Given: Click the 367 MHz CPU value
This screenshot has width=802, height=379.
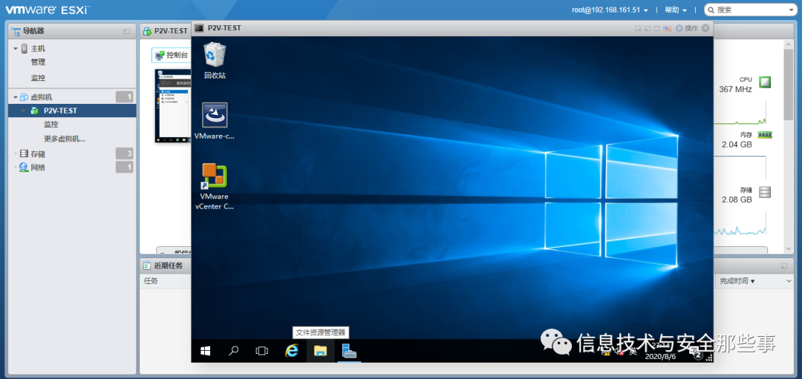Looking at the screenshot, I should point(735,90).
